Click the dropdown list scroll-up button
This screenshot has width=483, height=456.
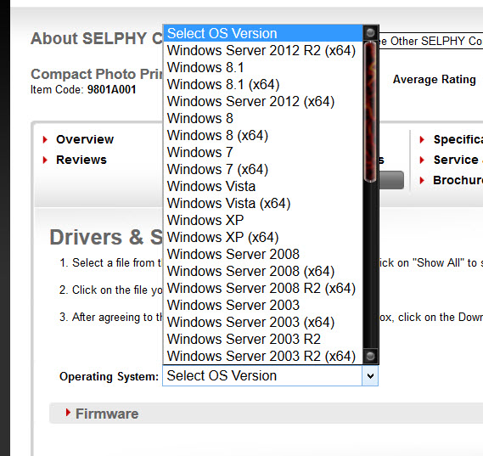pyautogui.click(x=370, y=32)
